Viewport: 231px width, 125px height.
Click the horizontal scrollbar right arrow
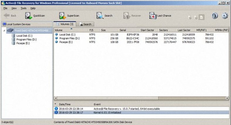coord(227,98)
